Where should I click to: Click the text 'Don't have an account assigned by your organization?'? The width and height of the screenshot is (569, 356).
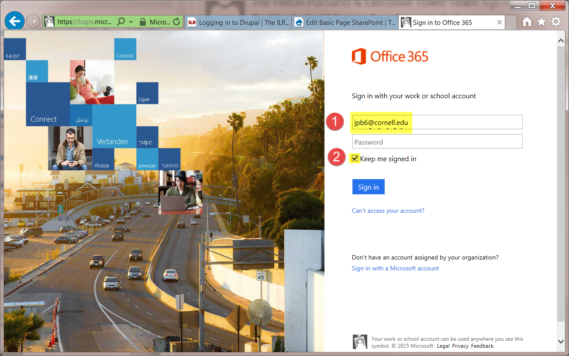[x=425, y=257]
